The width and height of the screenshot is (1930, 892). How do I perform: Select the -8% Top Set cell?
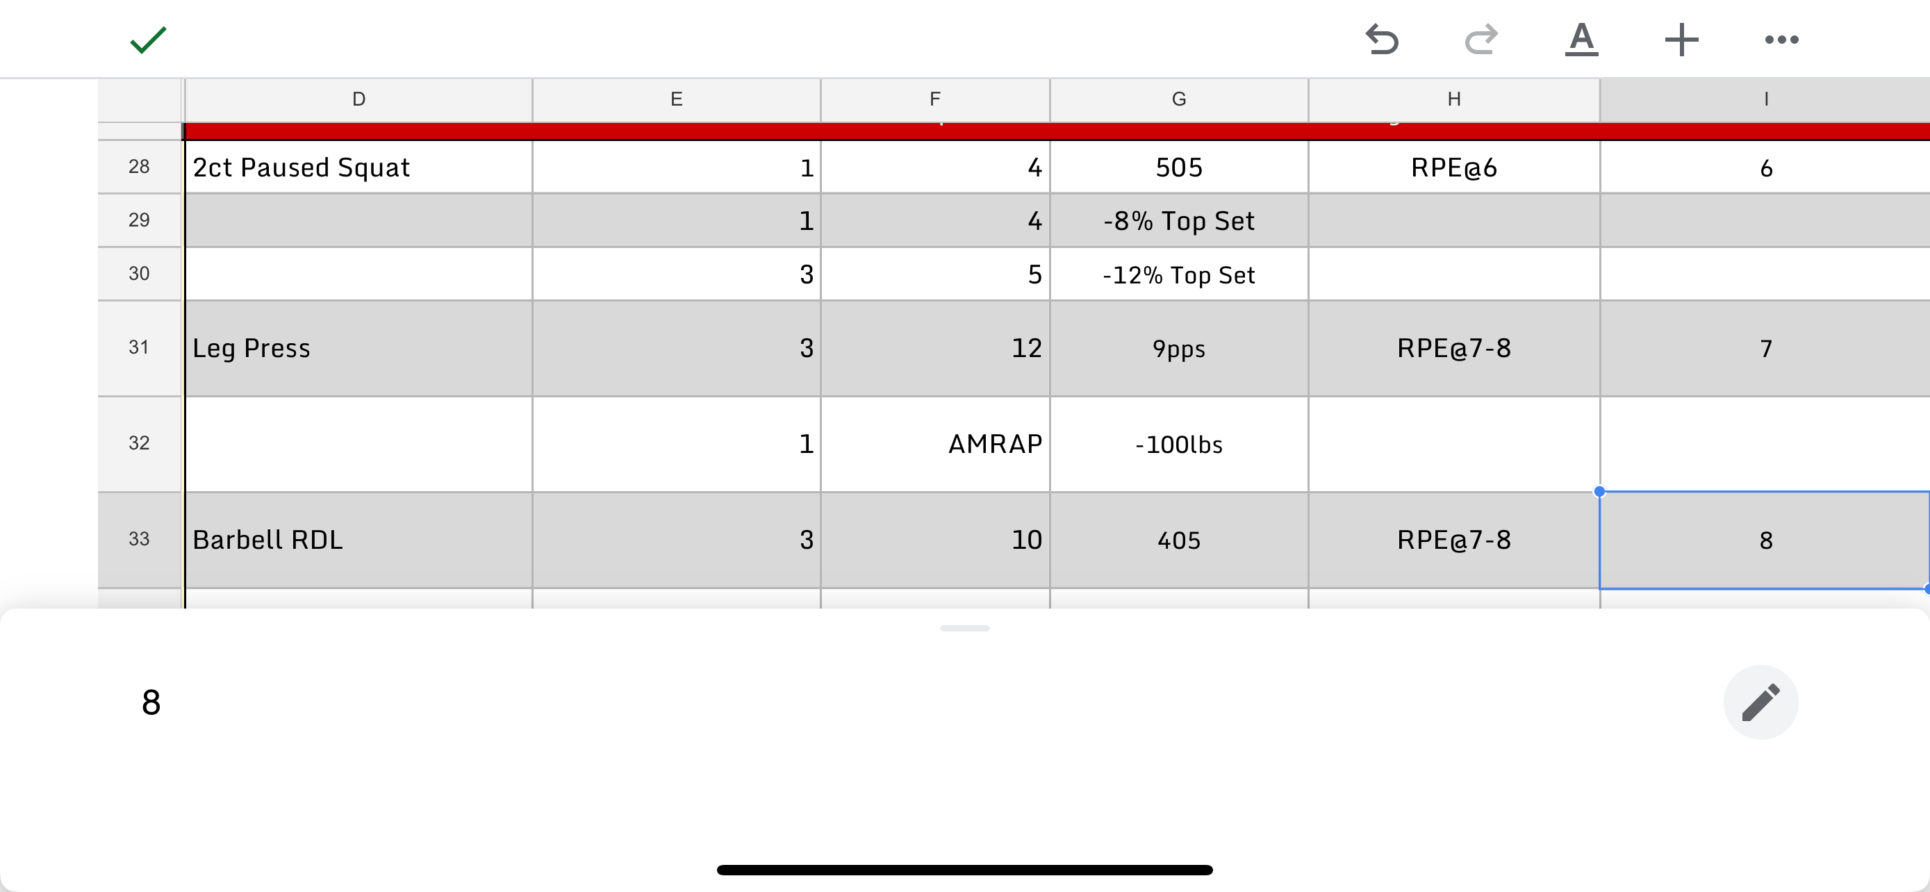[x=1178, y=221]
